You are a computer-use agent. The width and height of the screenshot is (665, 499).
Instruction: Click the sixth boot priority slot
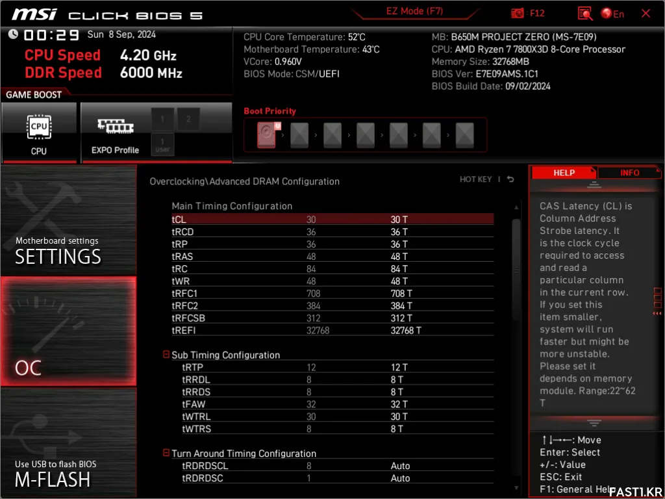[x=432, y=135]
